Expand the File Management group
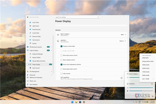Viewport: 156px width, 104px height. coord(51,71)
